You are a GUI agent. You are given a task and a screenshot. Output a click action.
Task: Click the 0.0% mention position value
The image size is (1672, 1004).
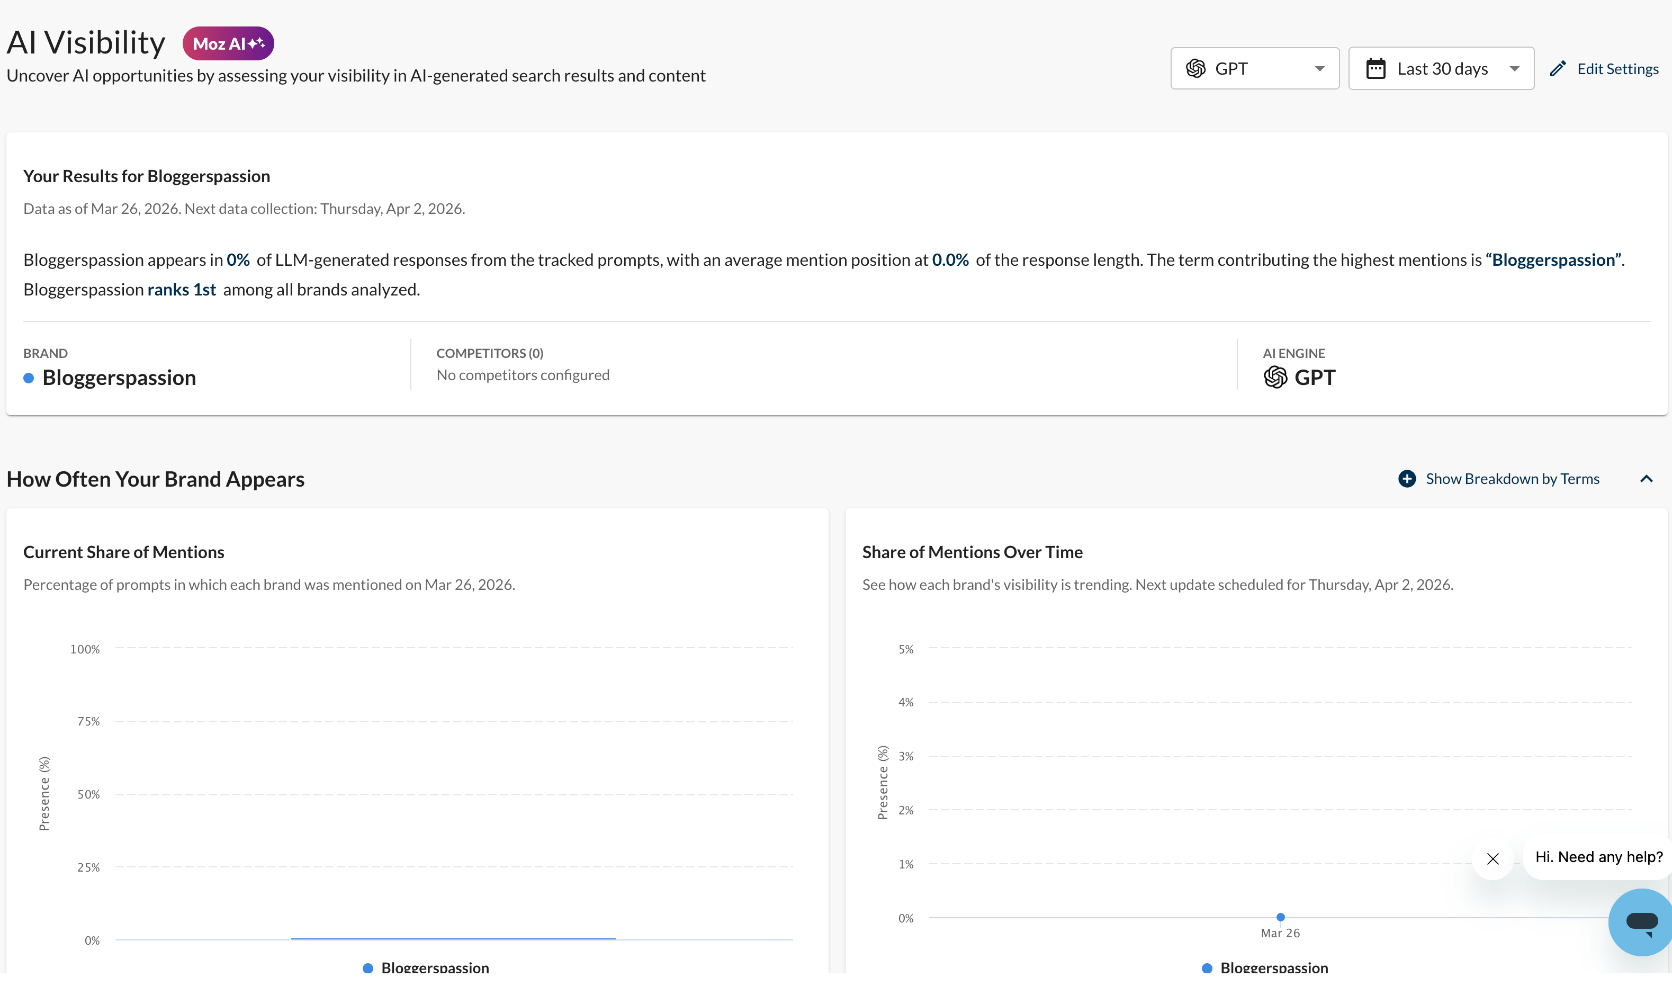(950, 260)
